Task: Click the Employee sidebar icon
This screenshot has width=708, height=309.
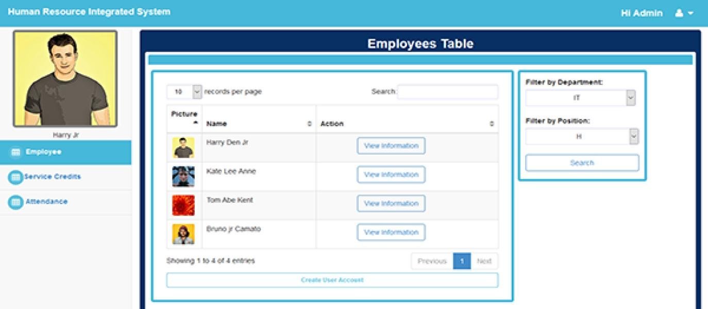Action: [15, 151]
